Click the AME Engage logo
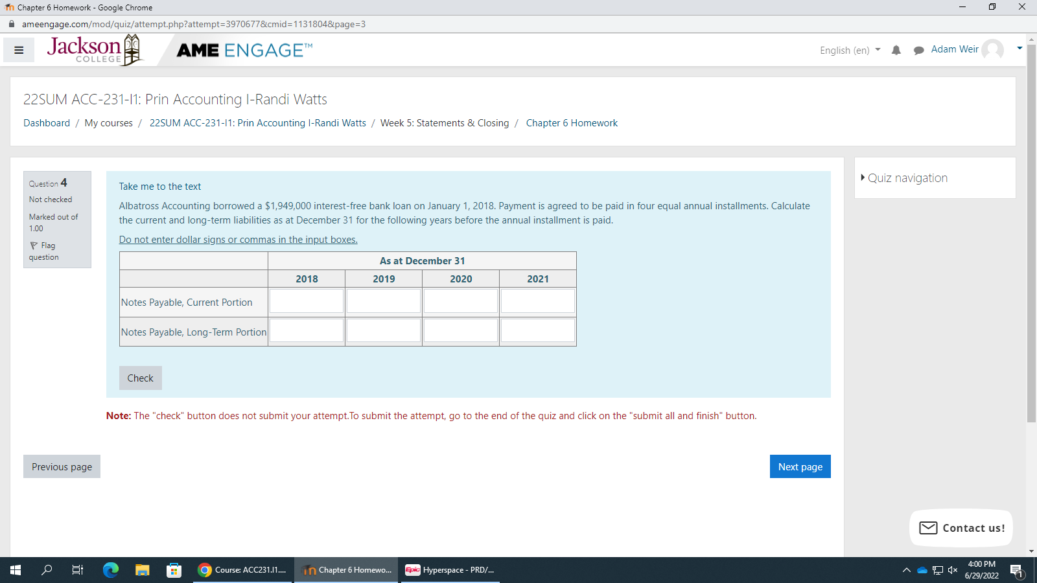The height and width of the screenshot is (583, 1037). [x=244, y=51]
